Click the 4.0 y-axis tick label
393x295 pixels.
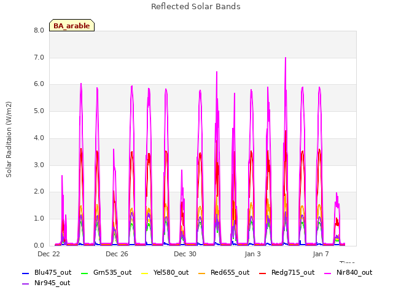pos(39,138)
